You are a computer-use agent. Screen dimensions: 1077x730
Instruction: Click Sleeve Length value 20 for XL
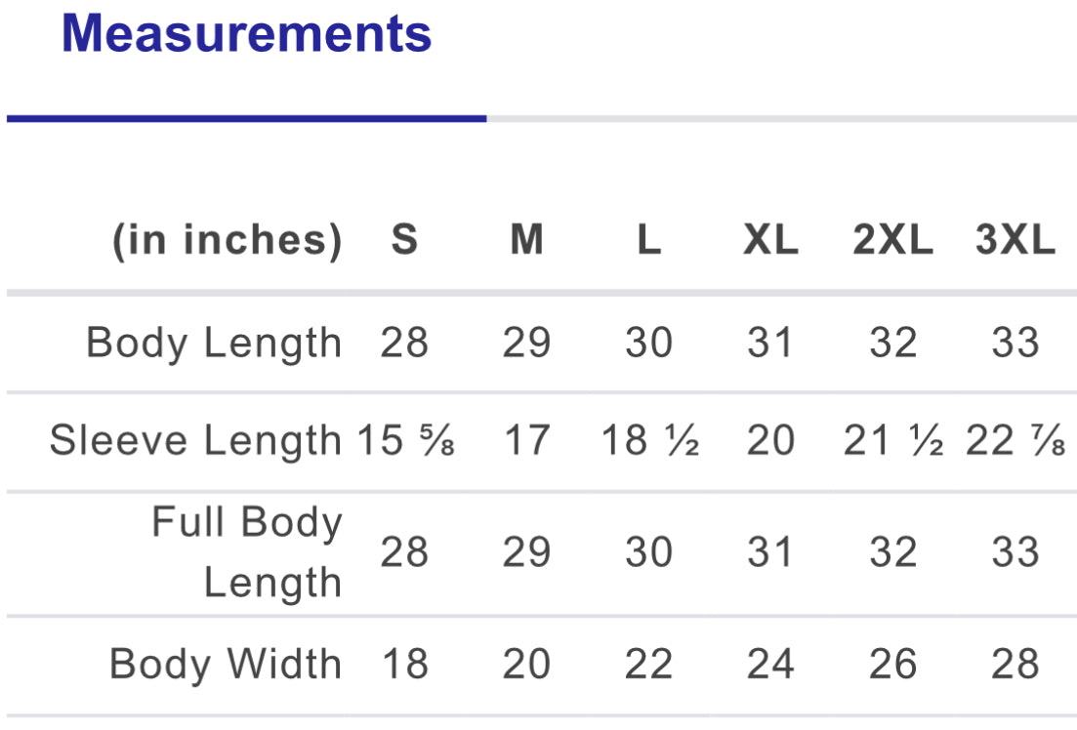click(770, 441)
